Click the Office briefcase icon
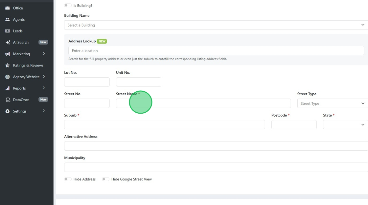 click(8, 8)
